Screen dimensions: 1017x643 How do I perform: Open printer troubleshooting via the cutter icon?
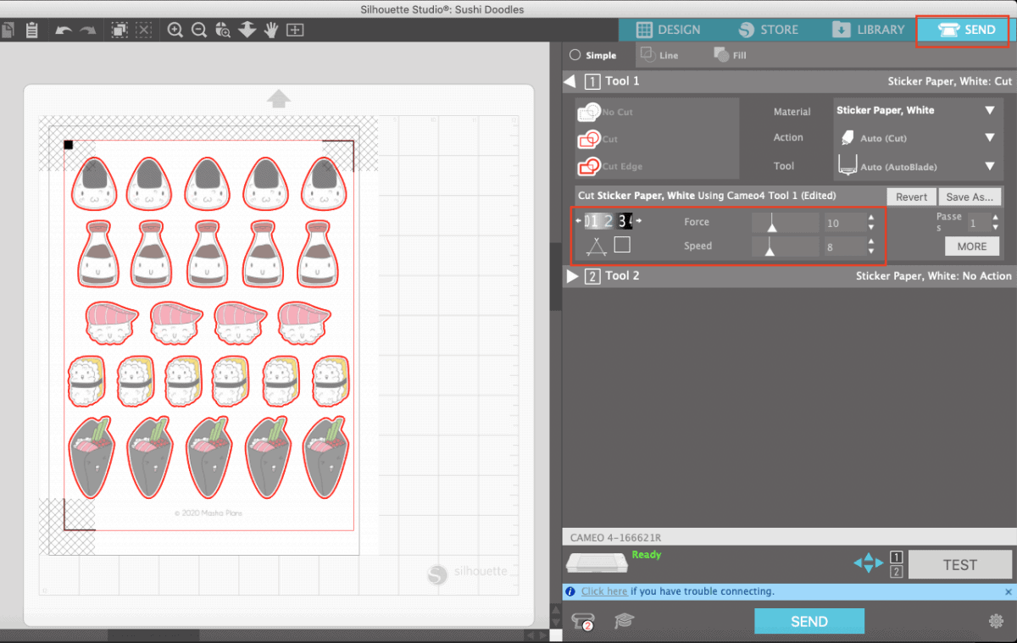coord(583,621)
